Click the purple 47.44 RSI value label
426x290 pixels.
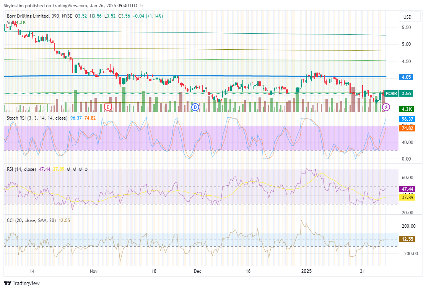407,189
